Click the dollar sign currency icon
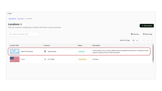This screenshot has width=162, height=91. pyautogui.click(x=45, y=59)
